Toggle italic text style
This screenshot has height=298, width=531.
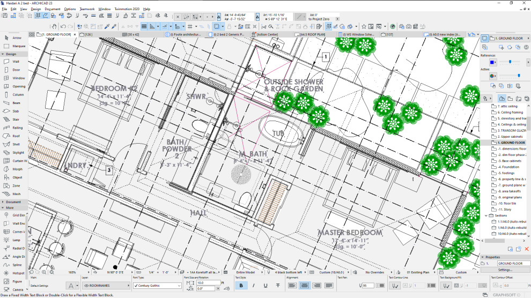coord(253,286)
